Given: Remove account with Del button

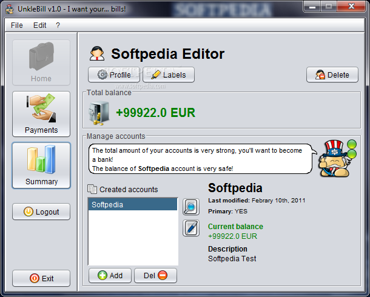Looking at the screenshot, I should pos(155,275).
